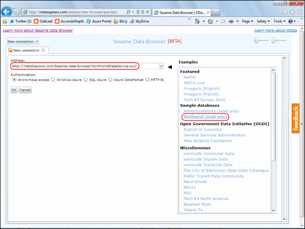Open the Safety menu dropdown
Viewport: 305px width, 229px height.
tap(263, 21)
